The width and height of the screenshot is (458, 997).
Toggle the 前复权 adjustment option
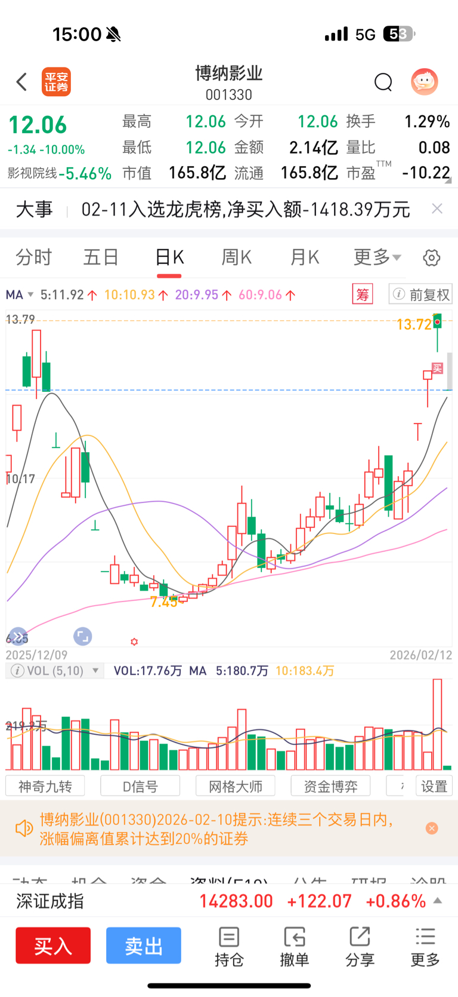click(x=420, y=295)
